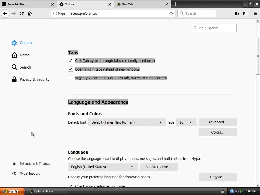Open the Home preferences category
Viewport: 260px width, 195px height.
[x=21, y=55]
